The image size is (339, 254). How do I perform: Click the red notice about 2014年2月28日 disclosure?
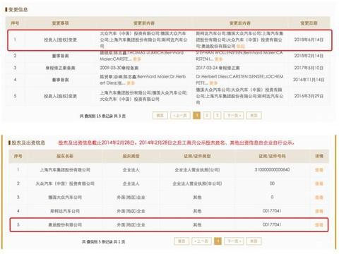177,143
